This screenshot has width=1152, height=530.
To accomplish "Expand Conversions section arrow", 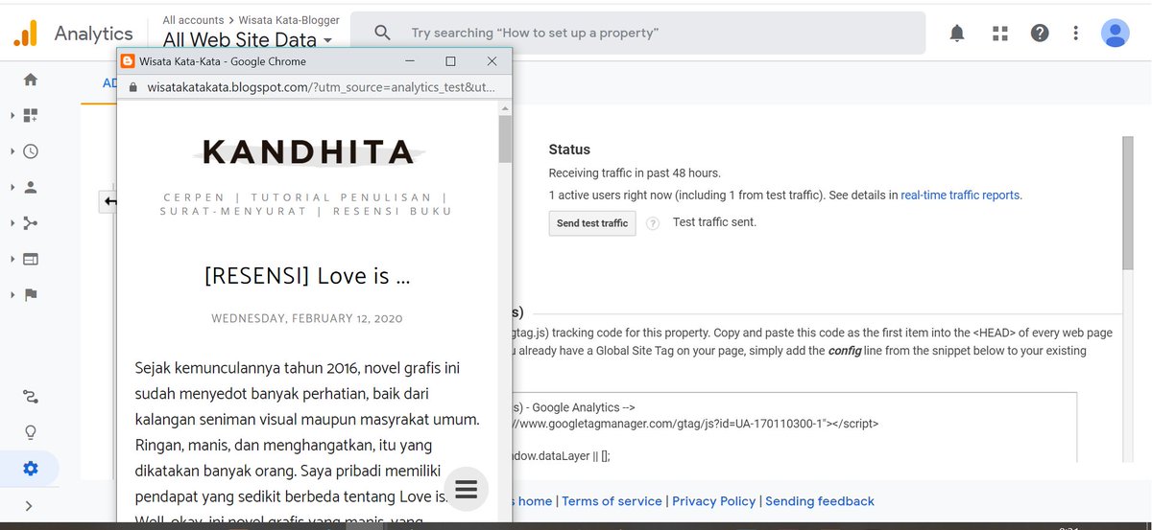I will pyautogui.click(x=12, y=295).
